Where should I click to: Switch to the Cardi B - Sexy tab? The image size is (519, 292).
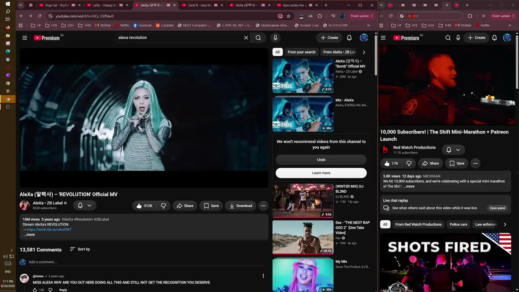tap(203, 5)
